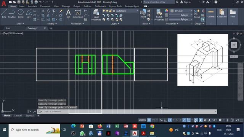
Task: Select the Polyline tool
Action: tap(12, 14)
